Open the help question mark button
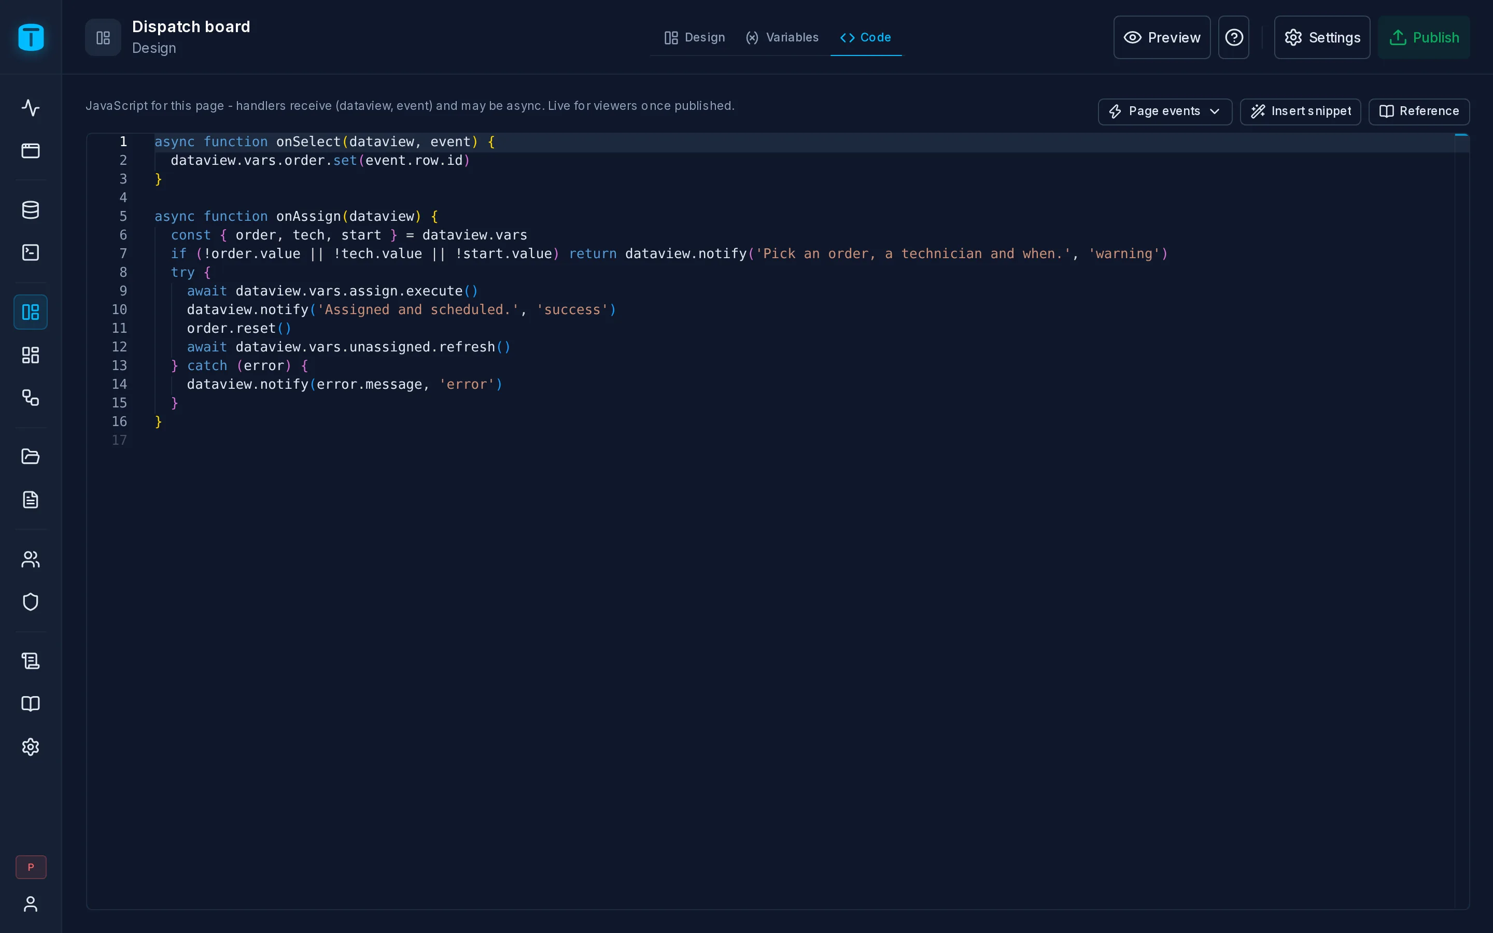The height and width of the screenshot is (933, 1493). tap(1233, 38)
